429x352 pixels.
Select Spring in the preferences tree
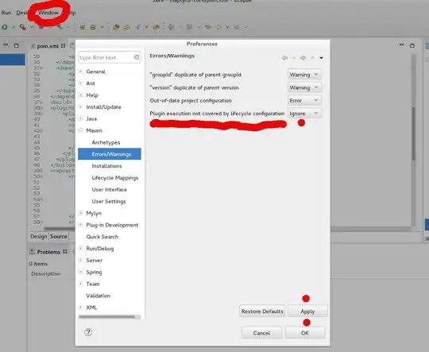click(94, 272)
